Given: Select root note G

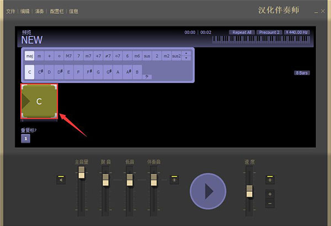Looking at the screenshot, I should click(98, 72).
